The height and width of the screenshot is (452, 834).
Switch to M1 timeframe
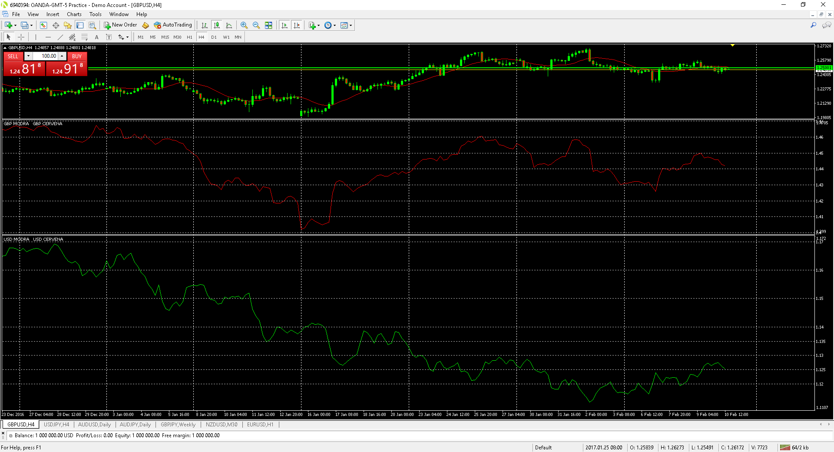[141, 37]
